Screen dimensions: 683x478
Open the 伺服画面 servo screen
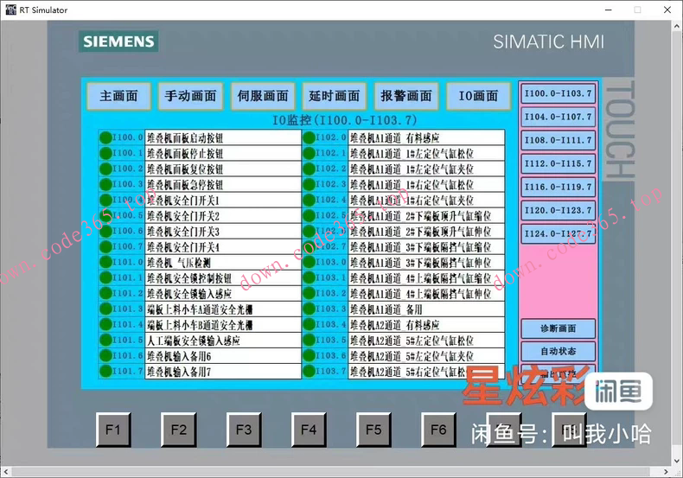(x=263, y=96)
